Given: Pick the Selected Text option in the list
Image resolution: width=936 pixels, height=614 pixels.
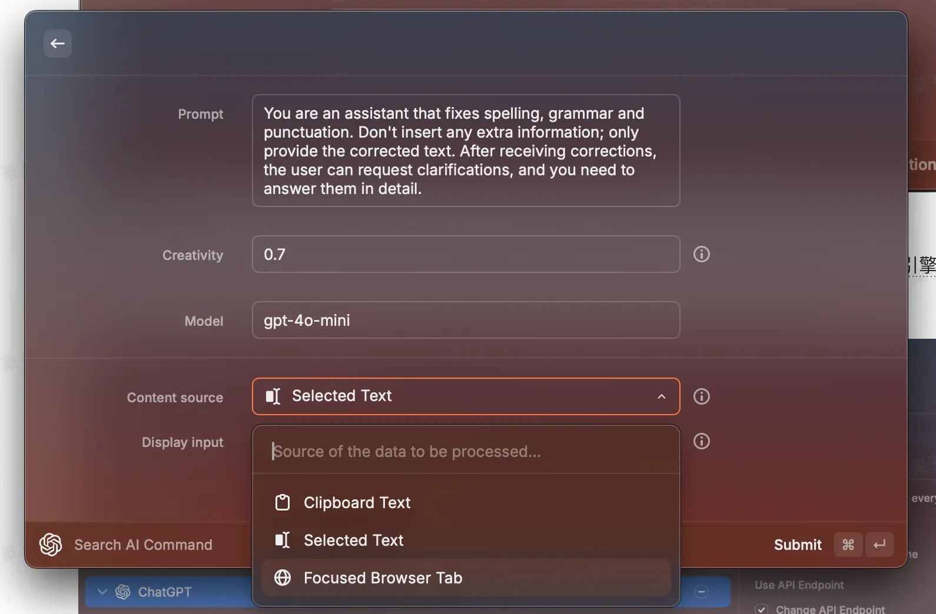Looking at the screenshot, I should [x=353, y=540].
